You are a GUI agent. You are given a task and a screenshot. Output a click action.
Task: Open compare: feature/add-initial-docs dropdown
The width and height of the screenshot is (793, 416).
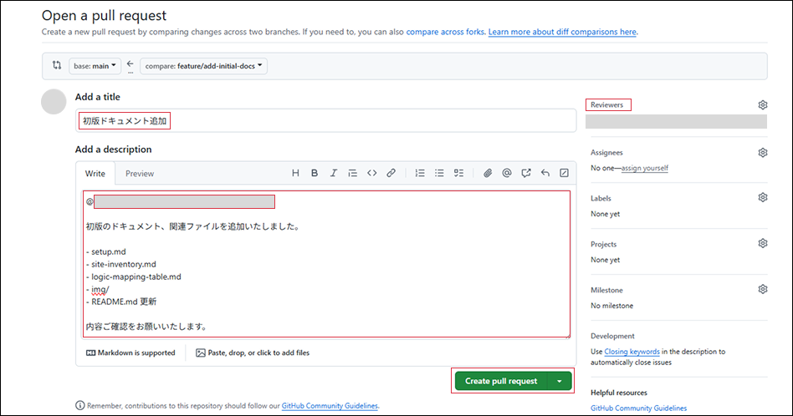pyautogui.click(x=203, y=66)
